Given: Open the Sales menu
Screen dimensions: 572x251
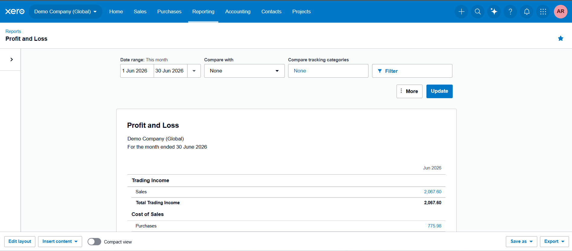Looking at the screenshot, I should (140, 11).
